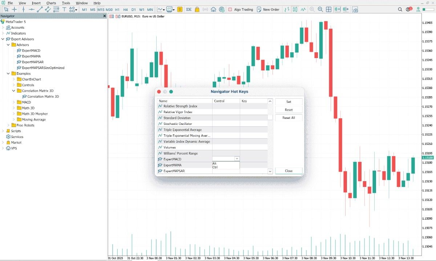
Task: Click Reset button in Hot Keys dialog
Action: coord(288,110)
